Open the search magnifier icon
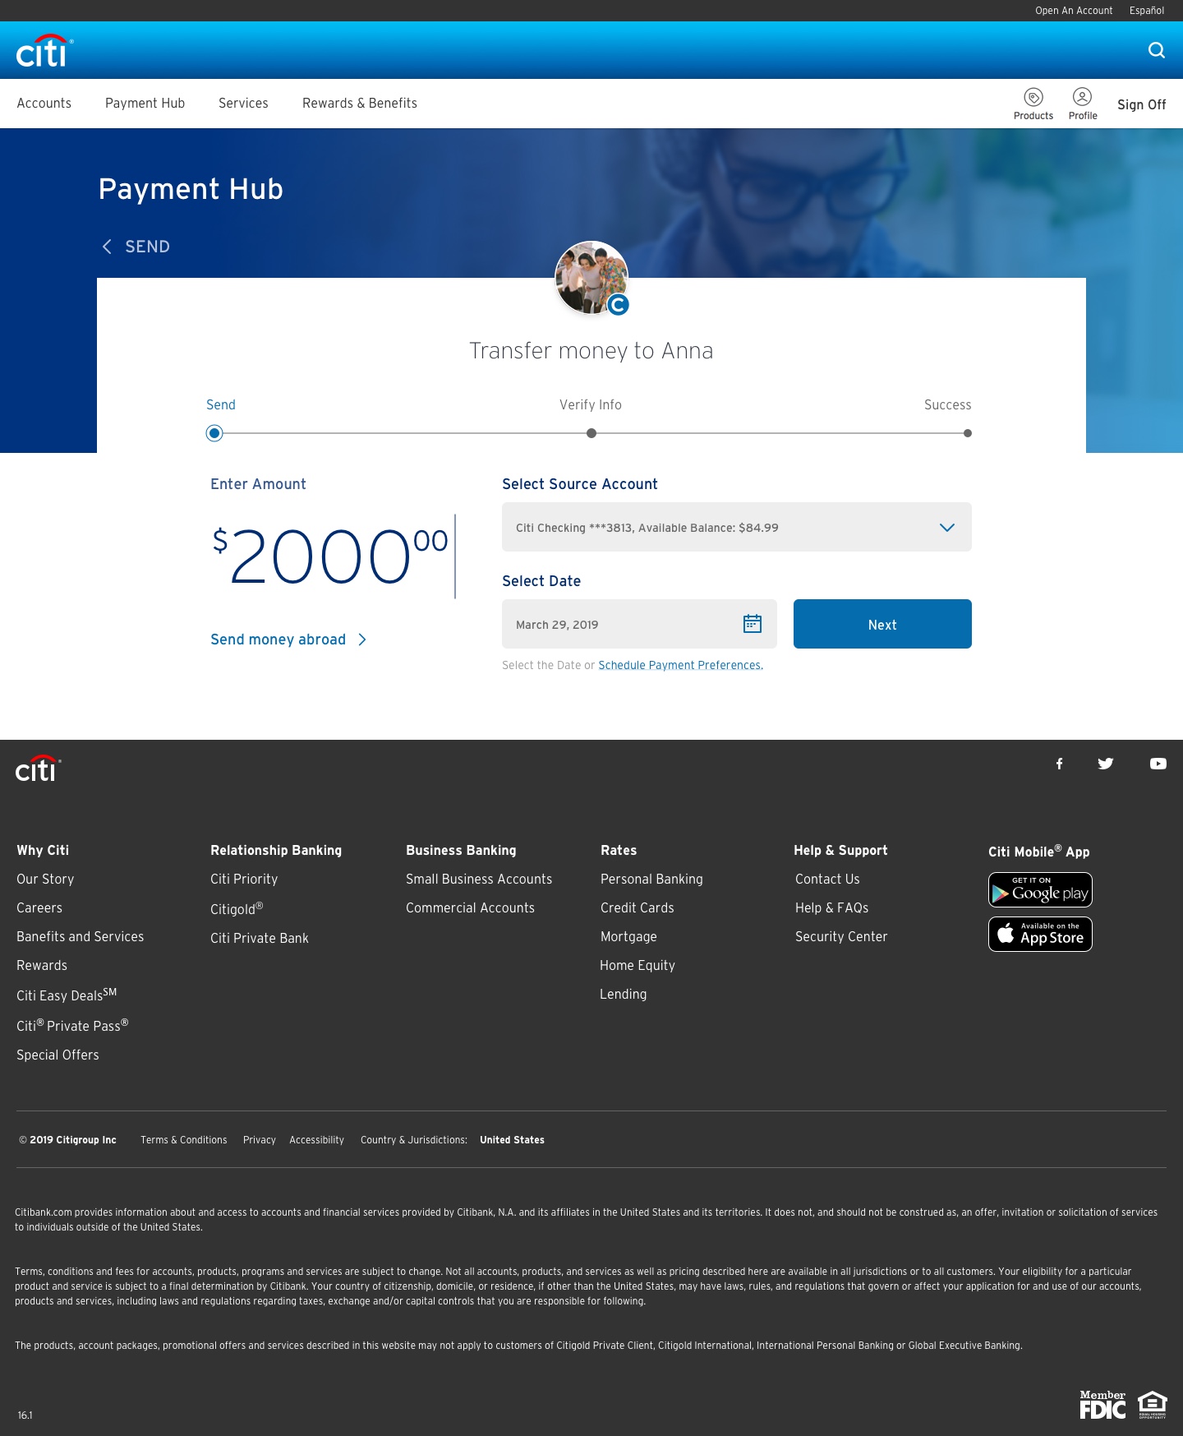 click(x=1157, y=50)
